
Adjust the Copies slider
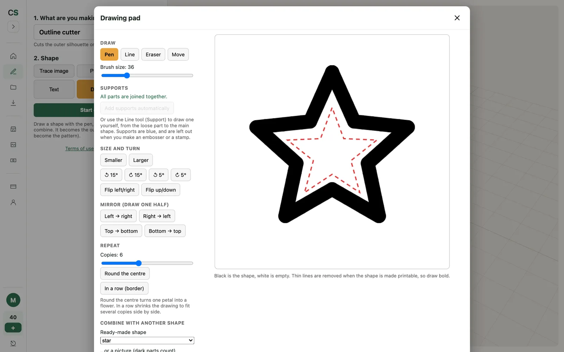[147, 263]
